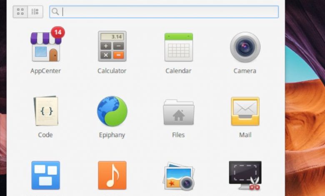Viewport: 325px width, 196px height.
Task: Launch the orange Music note app icon
Action: (112, 175)
